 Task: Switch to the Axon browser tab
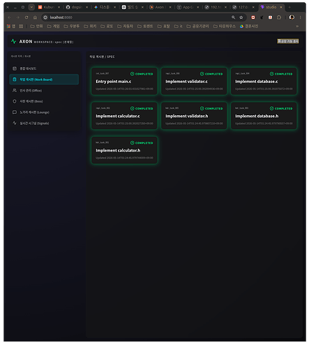[160, 7]
